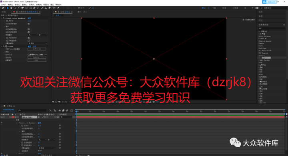Switch to the 项目 panel tab
The image size is (288, 156).
click(x=4, y=12)
